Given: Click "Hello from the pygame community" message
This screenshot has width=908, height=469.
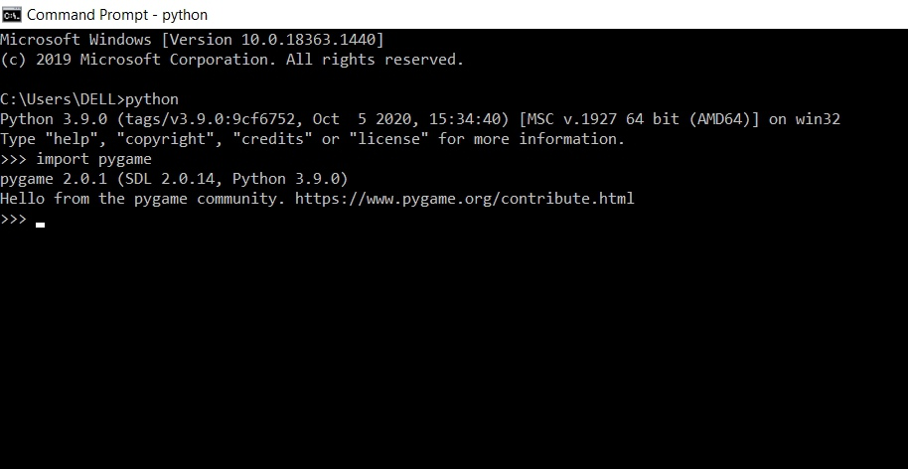Looking at the screenshot, I should coord(139,199).
